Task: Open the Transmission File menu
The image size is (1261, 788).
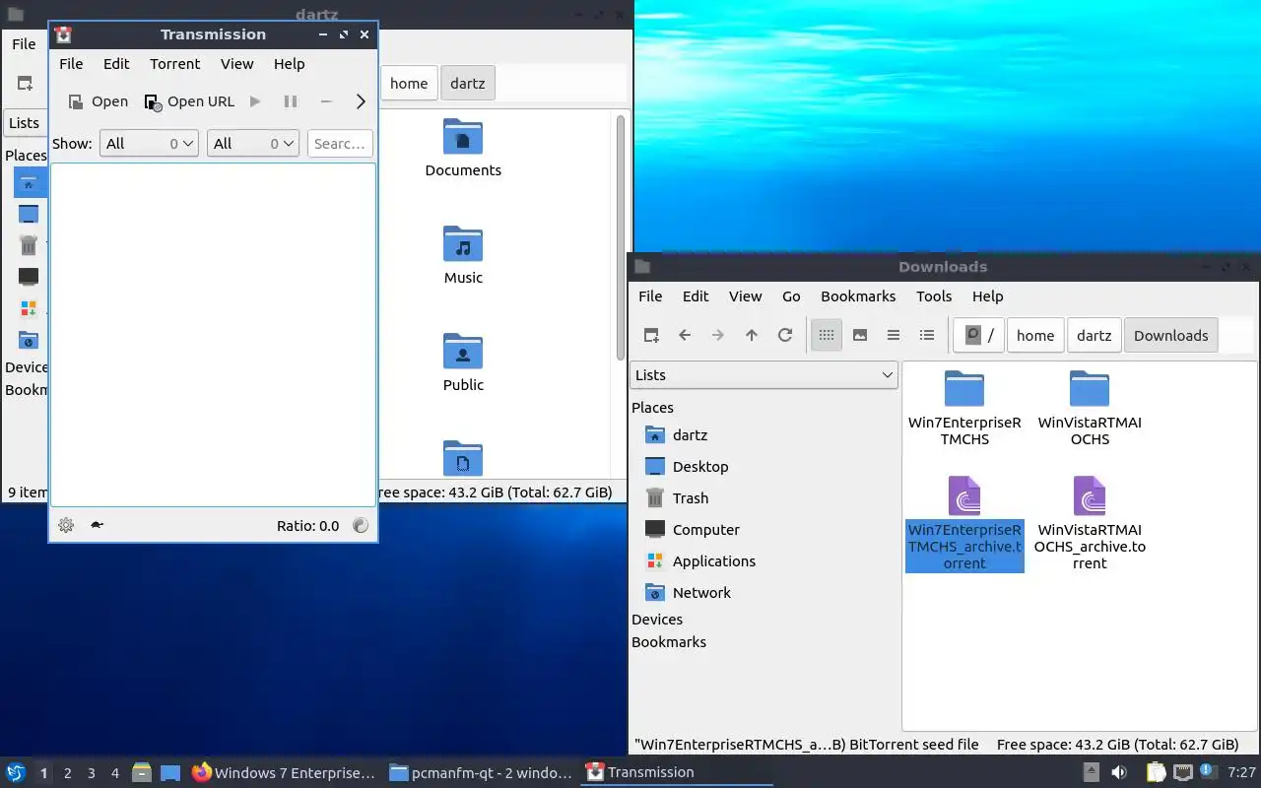Action: pyautogui.click(x=71, y=64)
